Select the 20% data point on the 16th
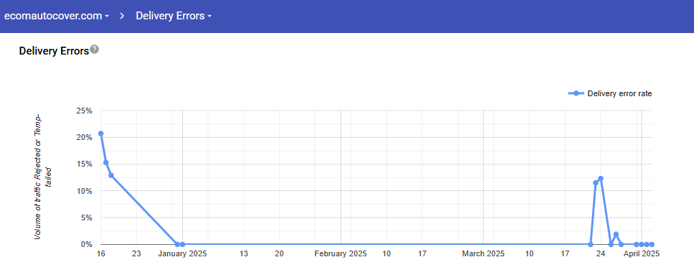 click(101, 134)
